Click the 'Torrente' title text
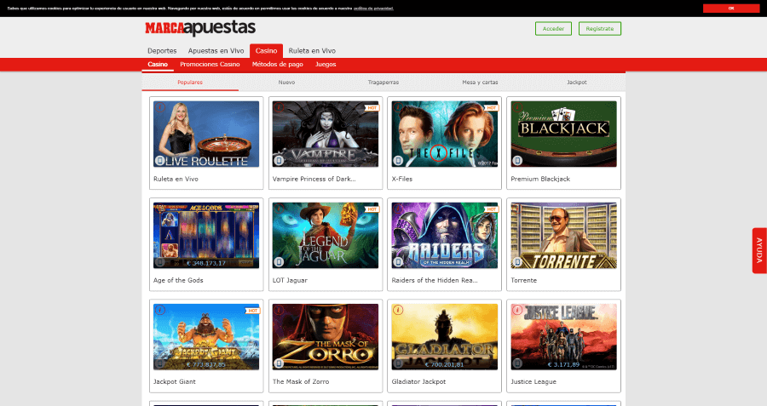The width and height of the screenshot is (767, 406). click(x=524, y=280)
